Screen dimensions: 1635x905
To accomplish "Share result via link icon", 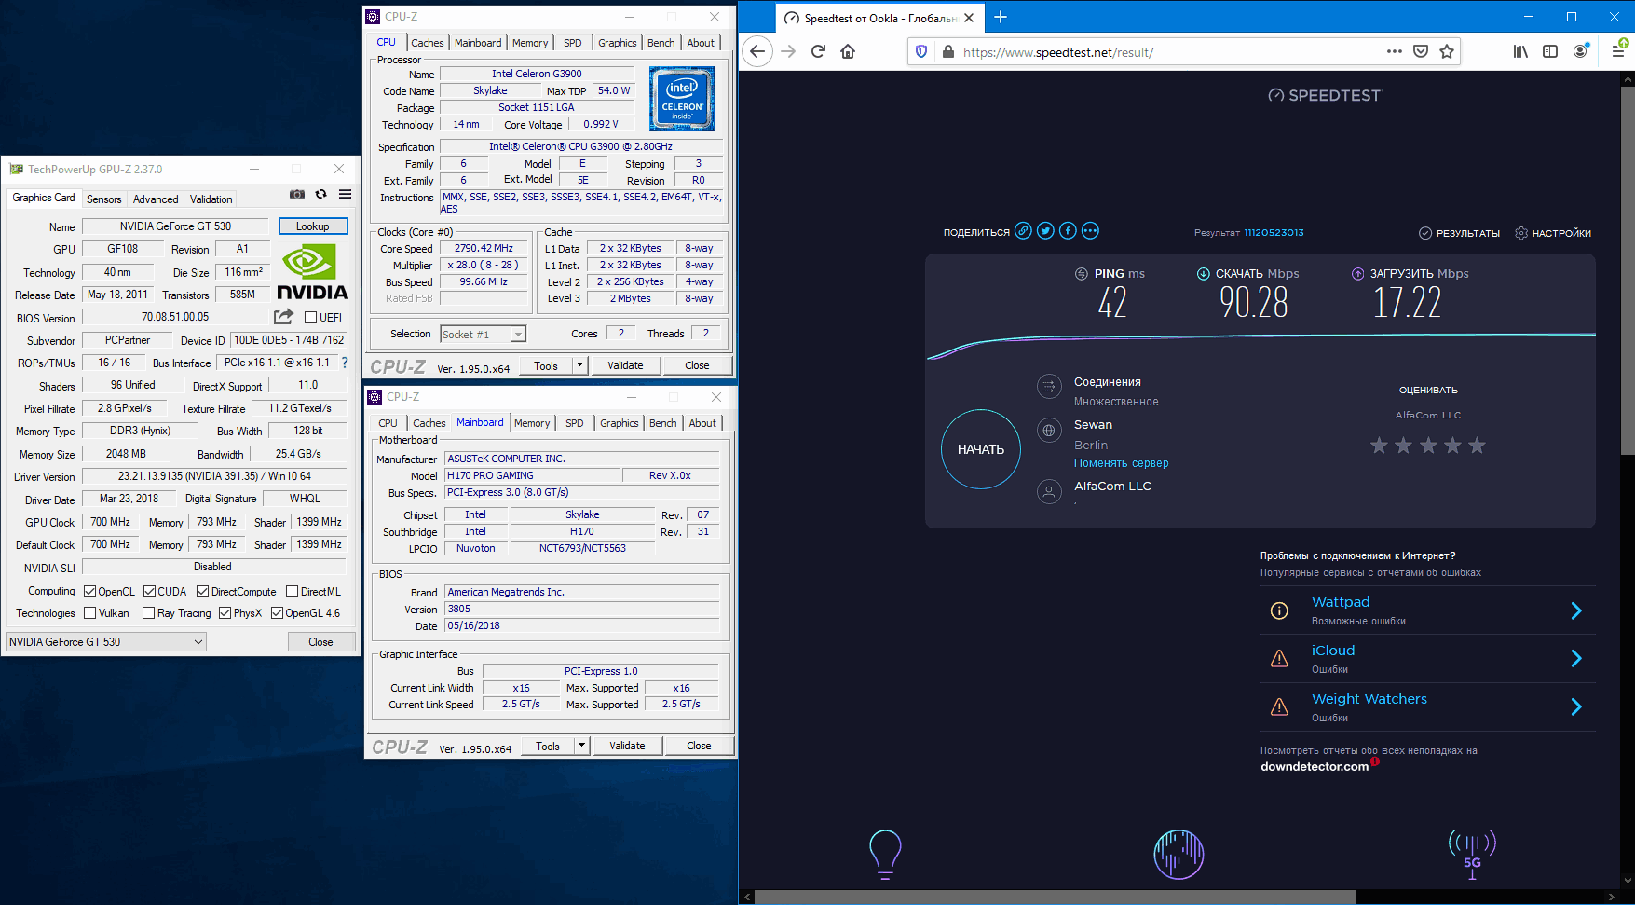I will pos(1023,231).
